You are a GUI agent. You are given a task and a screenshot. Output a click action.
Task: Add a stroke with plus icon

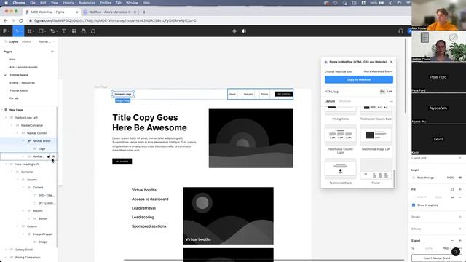click(x=460, y=217)
